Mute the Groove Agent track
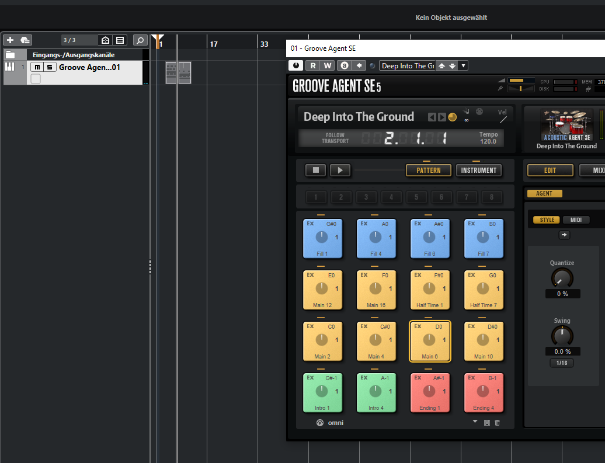605x463 pixels. (37, 67)
